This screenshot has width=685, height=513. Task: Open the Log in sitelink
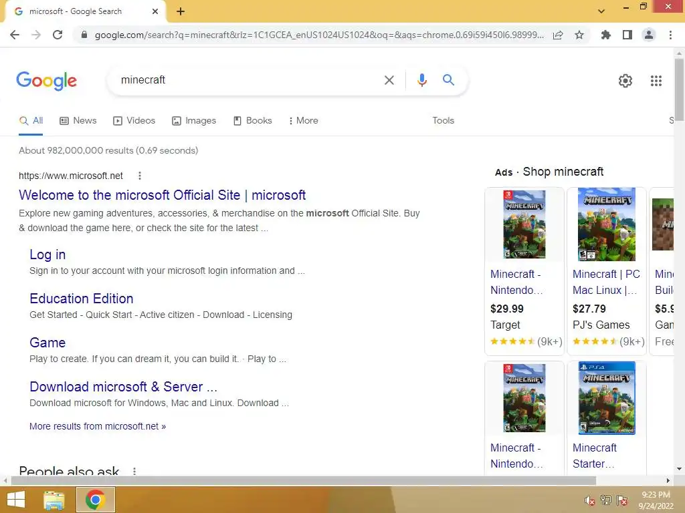click(x=47, y=254)
